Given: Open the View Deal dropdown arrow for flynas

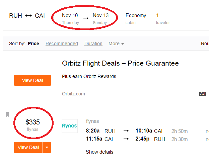Looking at the screenshot, I should [x=47, y=147].
